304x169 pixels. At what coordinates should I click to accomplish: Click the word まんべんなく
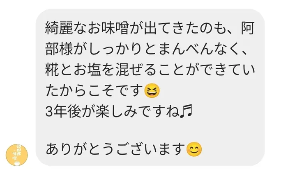(x=200, y=49)
